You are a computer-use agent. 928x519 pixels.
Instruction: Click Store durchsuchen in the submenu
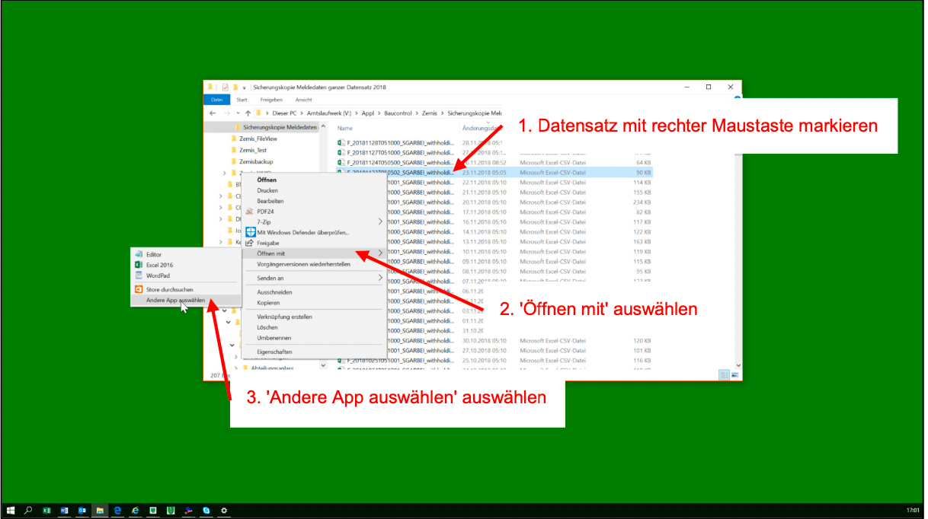[169, 289]
